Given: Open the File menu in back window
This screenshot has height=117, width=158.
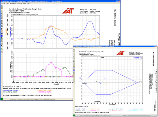Looking at the screenshot, I should point(2,3).
